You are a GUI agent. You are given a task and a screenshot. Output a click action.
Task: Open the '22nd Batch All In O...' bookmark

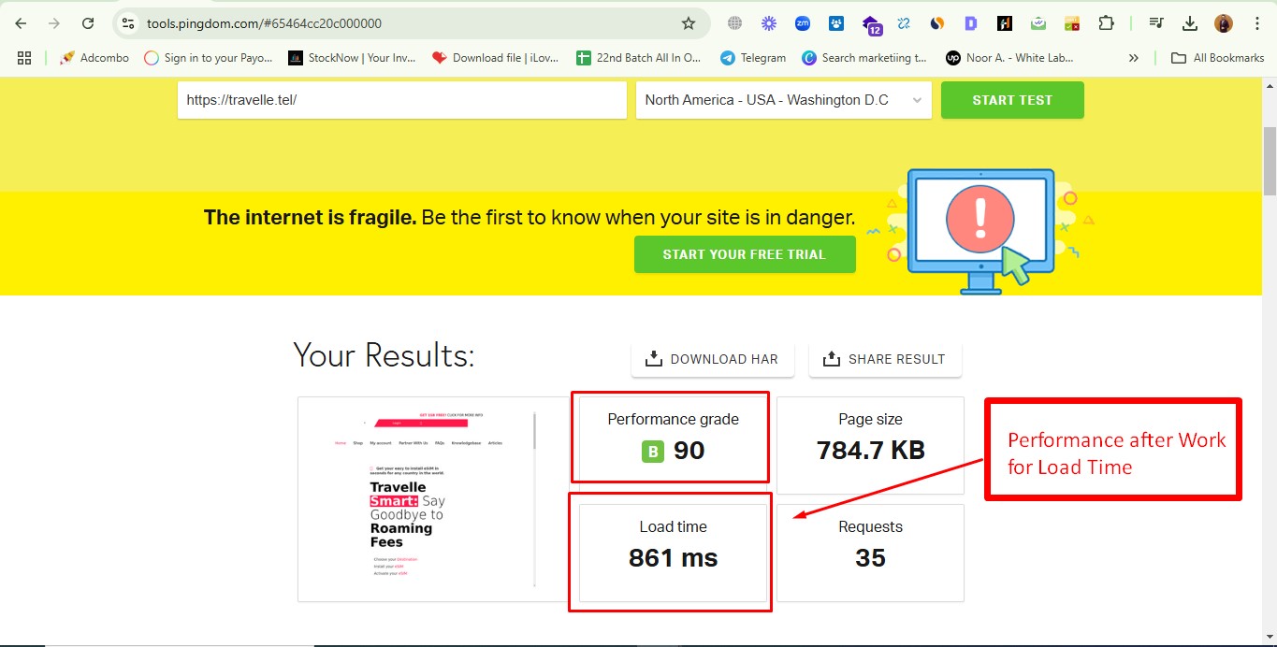(639, 58)
